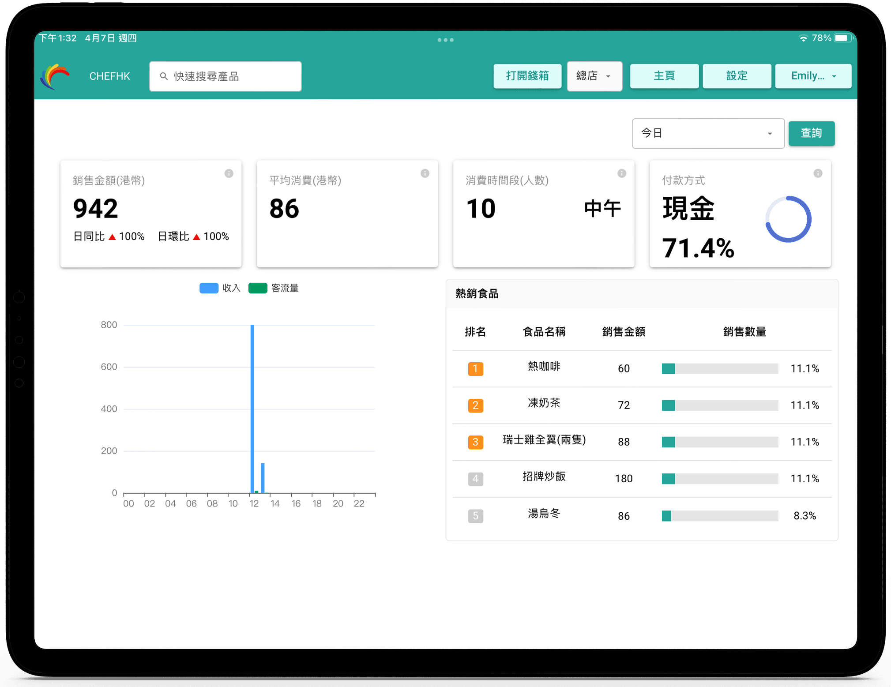Open info icon on 付款方式 card
The image size is (891, 687).
pyautogui.click(x=818, y=173)
